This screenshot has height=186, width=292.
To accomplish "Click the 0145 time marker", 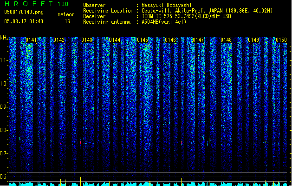I will [143, 40].
